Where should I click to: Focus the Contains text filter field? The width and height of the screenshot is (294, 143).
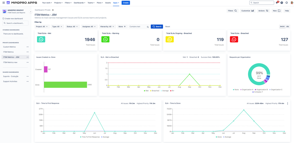pyautogui.click(x=139, y=27)
